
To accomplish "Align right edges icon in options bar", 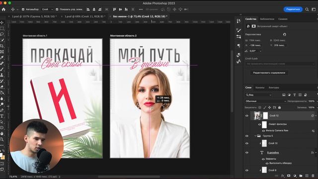I will [100, 9].
